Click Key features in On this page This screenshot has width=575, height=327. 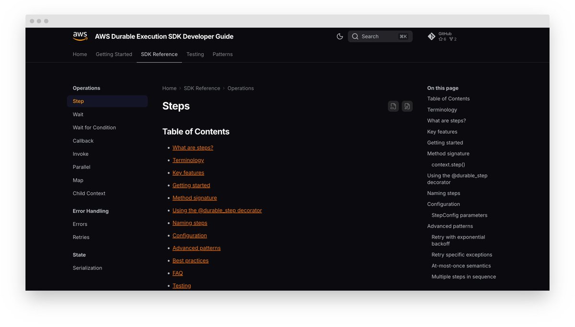[442, 132]
